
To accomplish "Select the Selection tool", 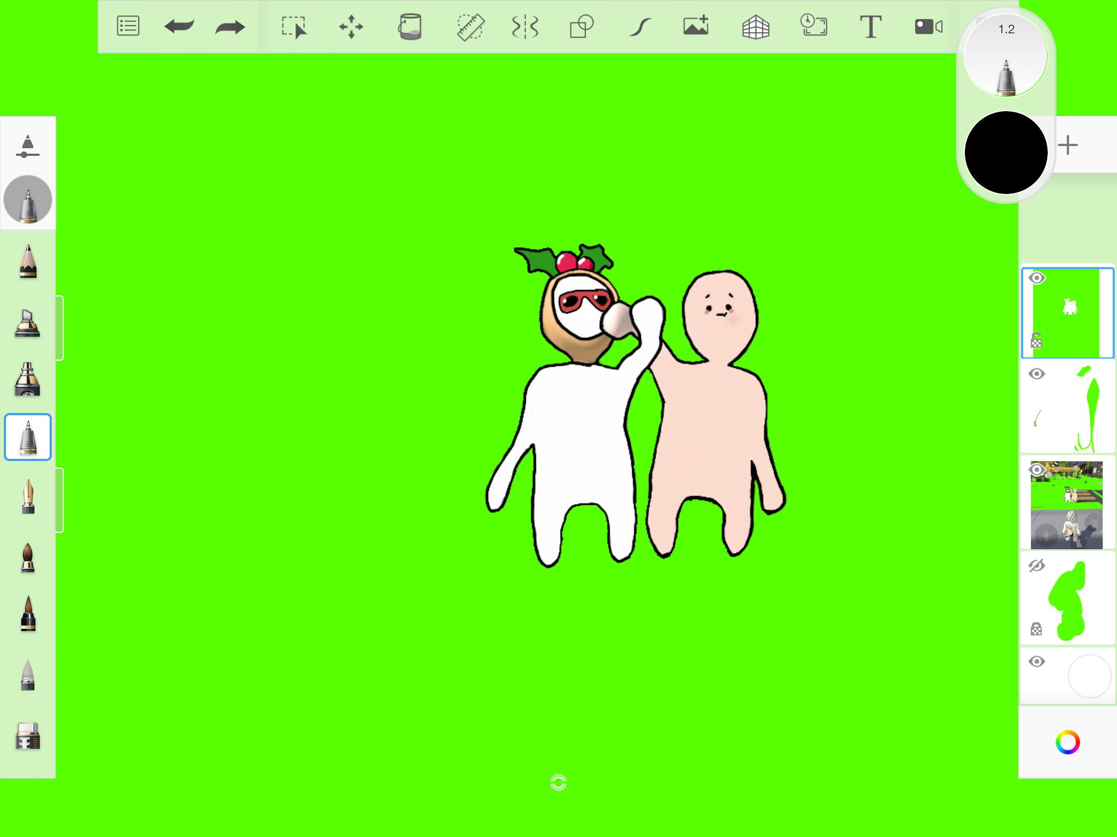I will [x=294, y=27].
